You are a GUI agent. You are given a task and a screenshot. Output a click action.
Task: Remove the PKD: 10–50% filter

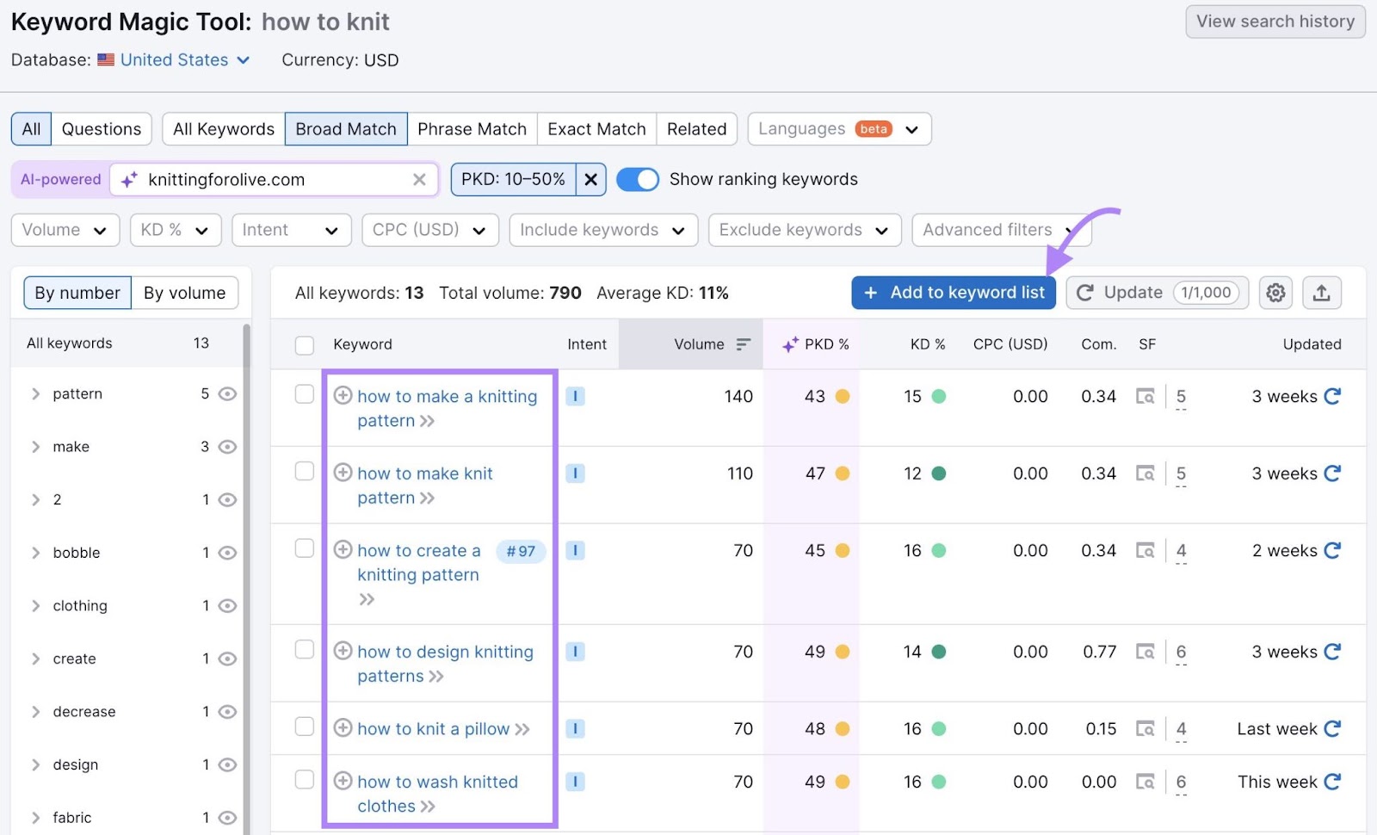[590, 179]
